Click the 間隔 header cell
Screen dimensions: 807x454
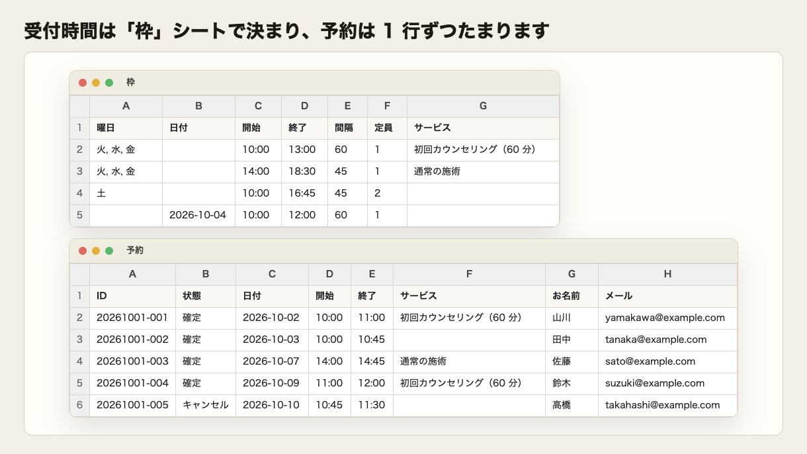[x=348, y=128]
